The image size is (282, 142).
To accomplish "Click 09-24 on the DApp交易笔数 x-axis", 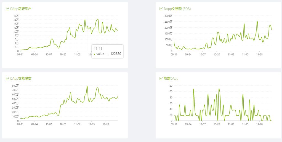I will [34, 124].
